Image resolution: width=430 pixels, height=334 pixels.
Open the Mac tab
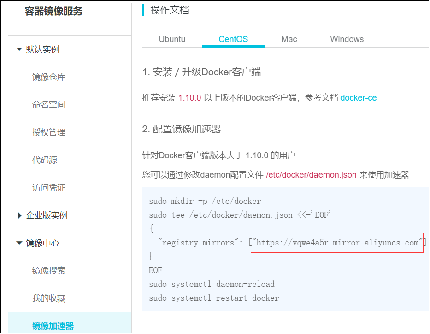point(289,39)
